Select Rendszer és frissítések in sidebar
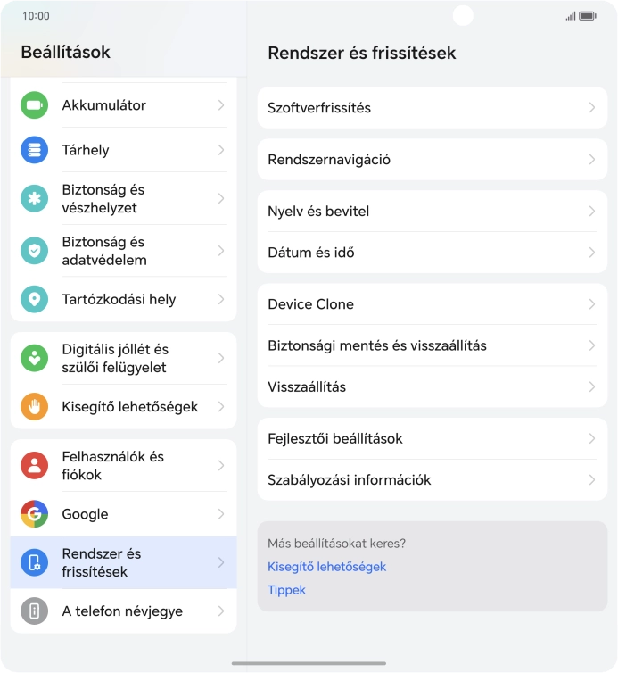 123,562
